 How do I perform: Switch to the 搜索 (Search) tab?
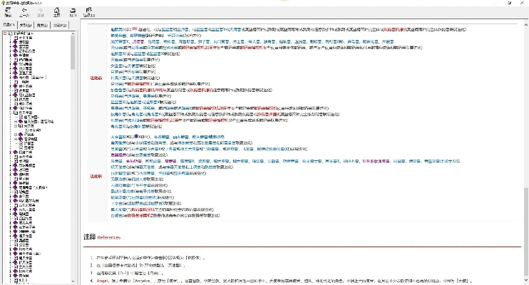pos(43,25)
